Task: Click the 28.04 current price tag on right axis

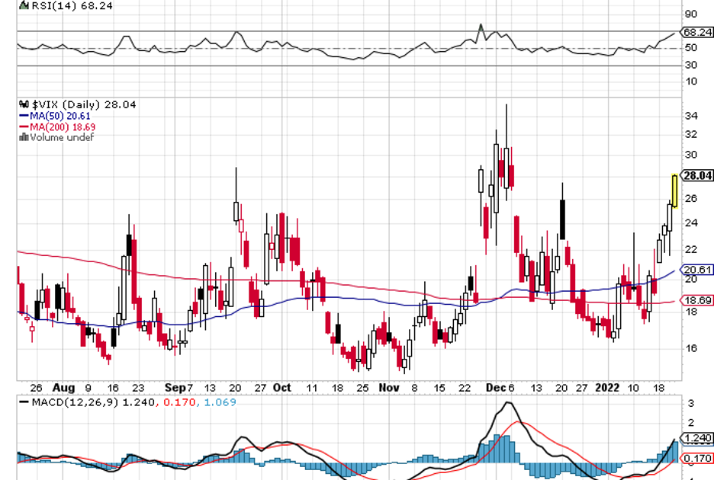Action: [x=696, y=176]
